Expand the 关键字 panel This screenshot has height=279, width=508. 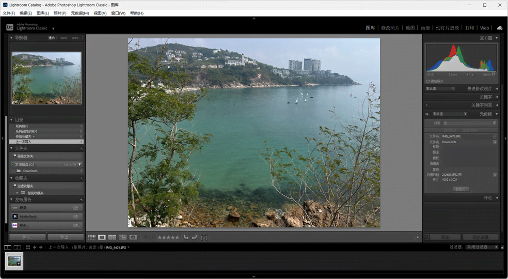[497, 97]
